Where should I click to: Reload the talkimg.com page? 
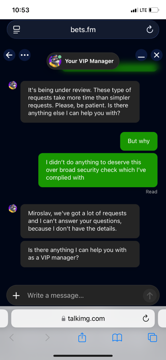[x=146, y=318]
